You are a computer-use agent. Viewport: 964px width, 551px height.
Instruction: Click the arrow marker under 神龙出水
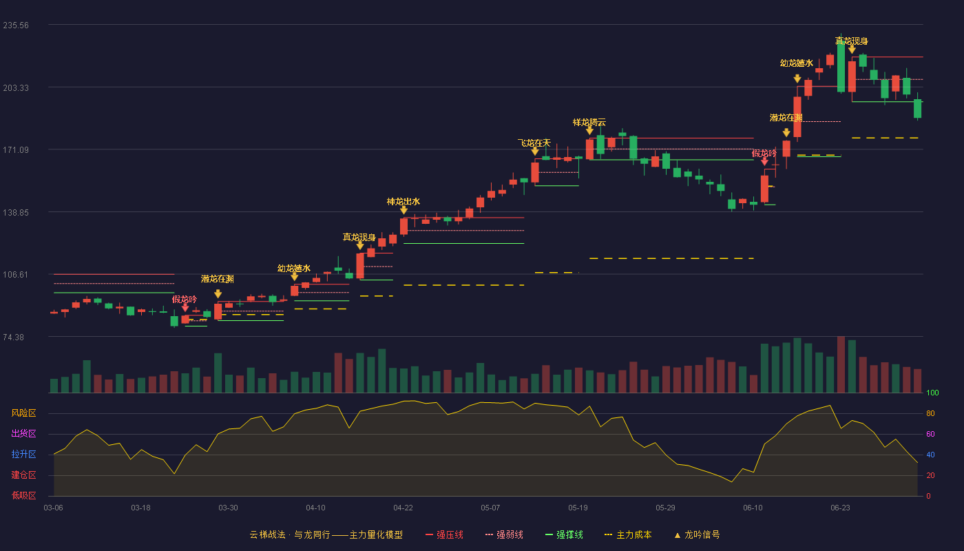404,211
